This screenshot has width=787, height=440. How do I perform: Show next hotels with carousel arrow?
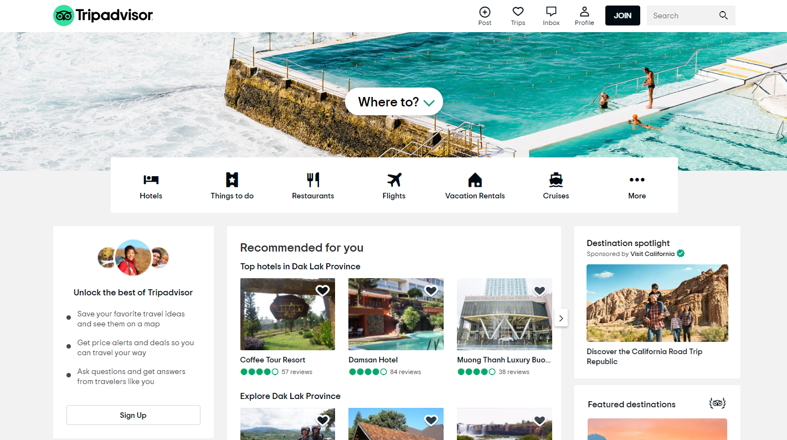(561, 318)
